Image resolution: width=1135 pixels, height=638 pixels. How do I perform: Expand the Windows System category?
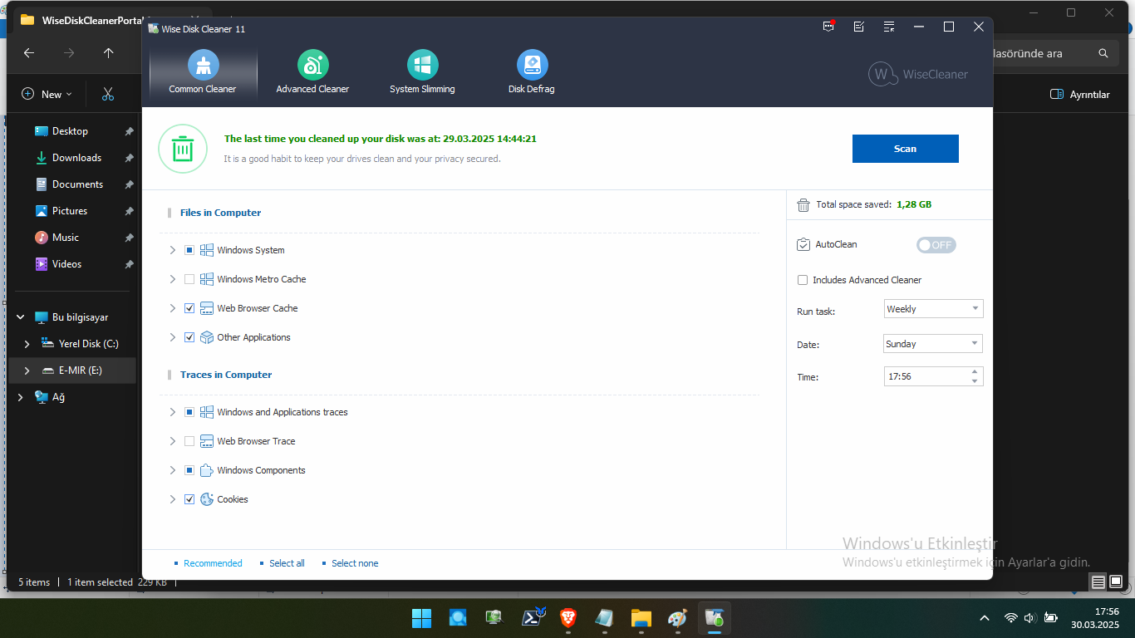point(172,250)
